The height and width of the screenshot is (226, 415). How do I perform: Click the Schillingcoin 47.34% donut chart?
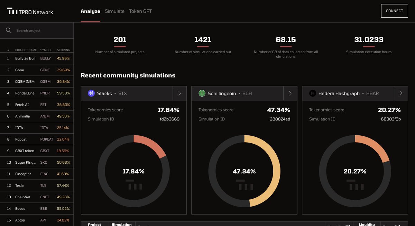point(244,171)
